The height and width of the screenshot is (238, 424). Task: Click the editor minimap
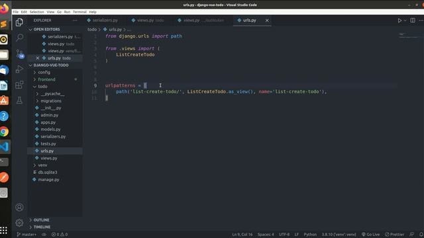coord(408,35)
